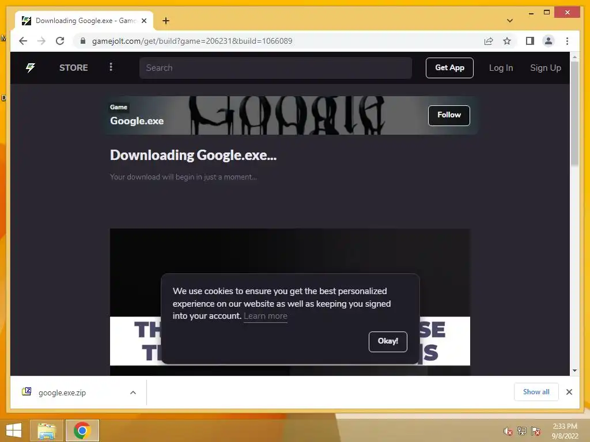The image size is (590, 442).
Task: Click the browser forward arrow
Action: pos(41,41)
